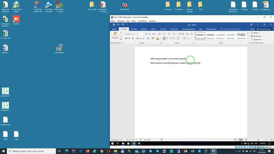Screen dimensions: 274x154
Task: Toggle italic formatting (К)
Action: tap(129, 38)
